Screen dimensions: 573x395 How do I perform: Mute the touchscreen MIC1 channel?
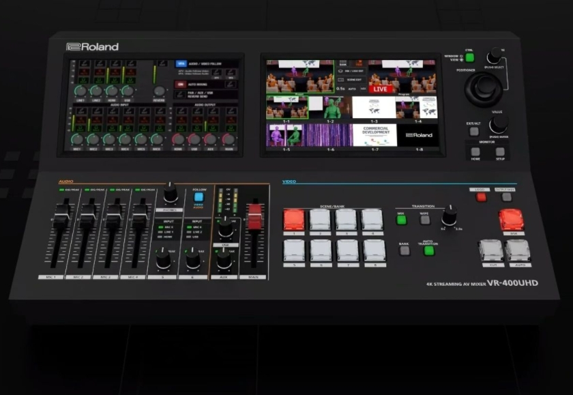click(x=81, y=120)
